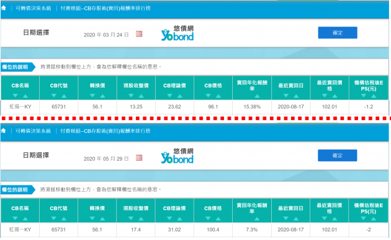Open the calendar icon beside 2020年05月29日

pyautogui.click(x=139, y=158)
